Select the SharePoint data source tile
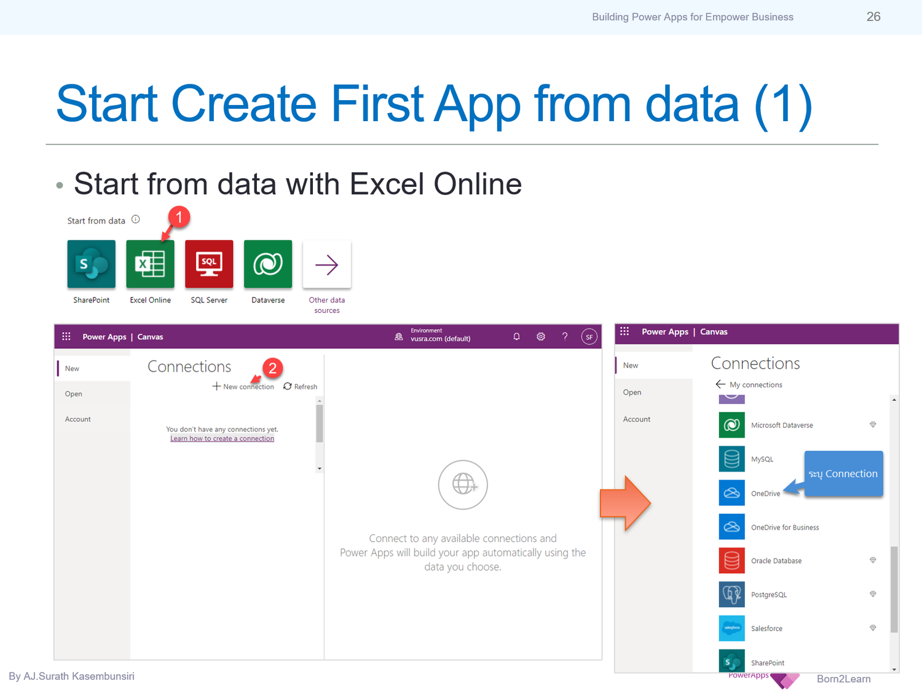The width and height of the screenshot is (922, 691). coord(91,264)
